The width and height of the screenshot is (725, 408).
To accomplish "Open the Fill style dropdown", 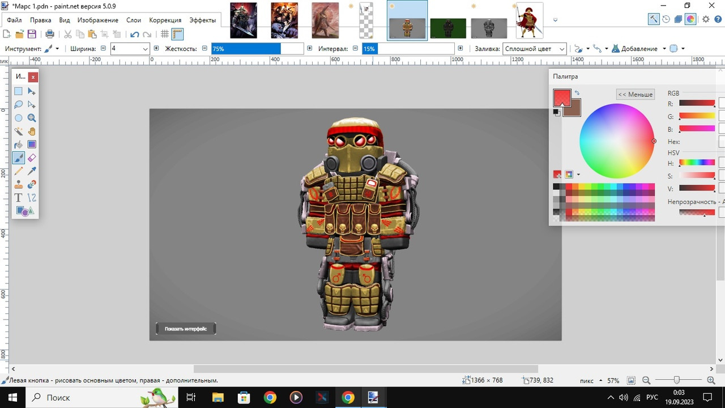I will click(x=535, y=49).
